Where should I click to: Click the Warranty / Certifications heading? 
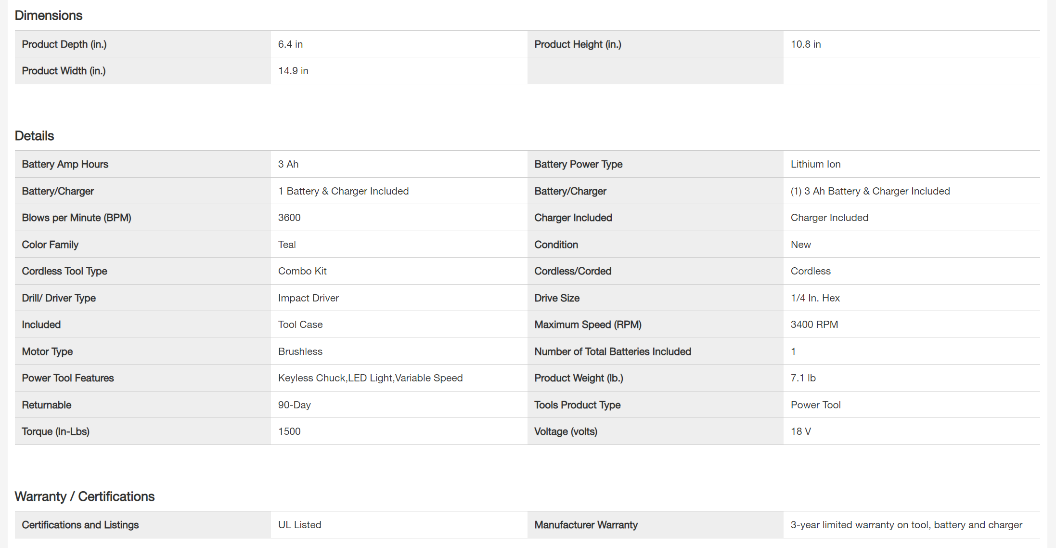85,496
